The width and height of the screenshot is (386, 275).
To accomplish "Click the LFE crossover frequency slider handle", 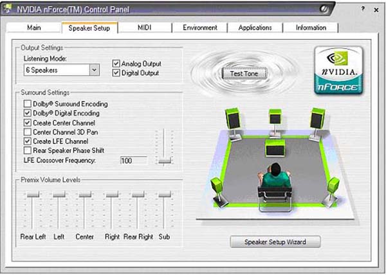I will point(165,161).
